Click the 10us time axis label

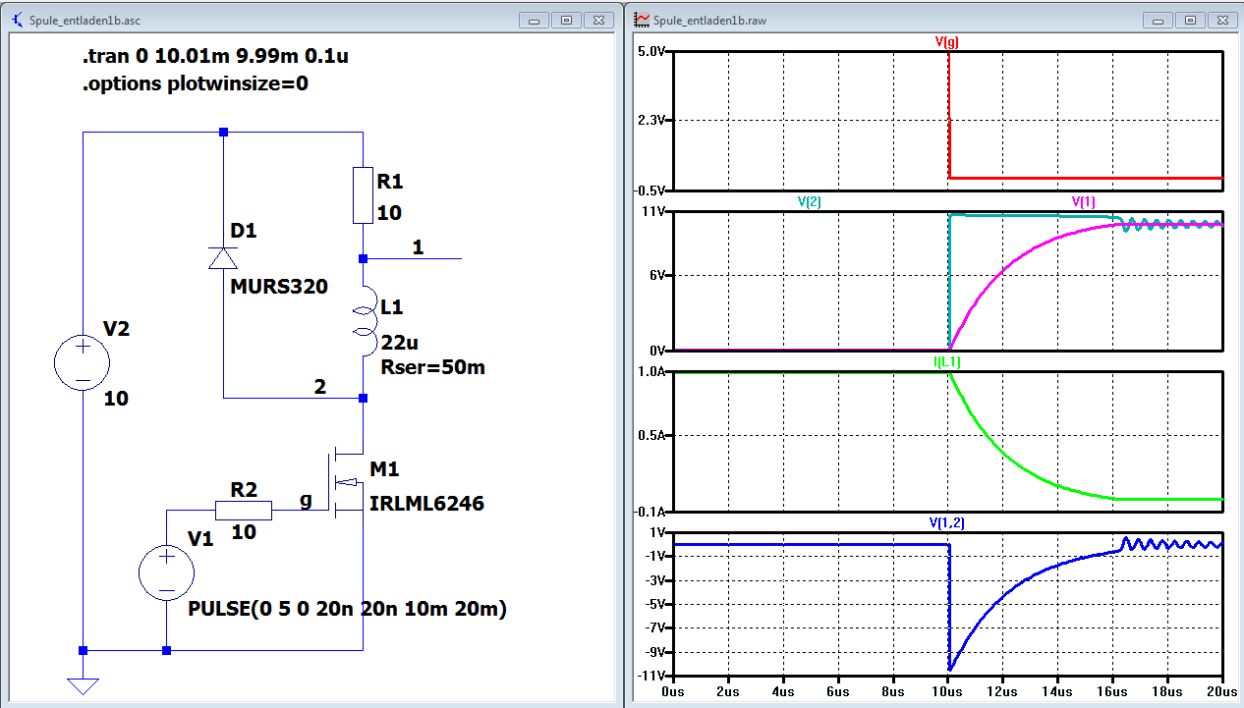(947, 692)
